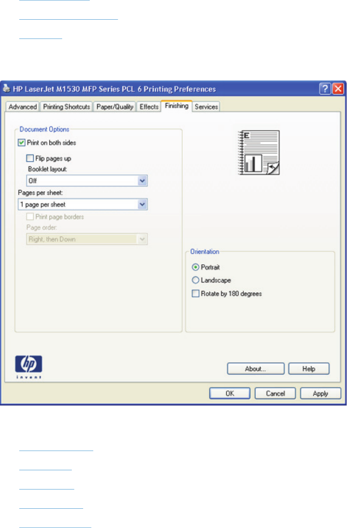The width and height of the screenshot is (347, 528).
Task: Select Portrait orientation
Action: coord(196,267)
